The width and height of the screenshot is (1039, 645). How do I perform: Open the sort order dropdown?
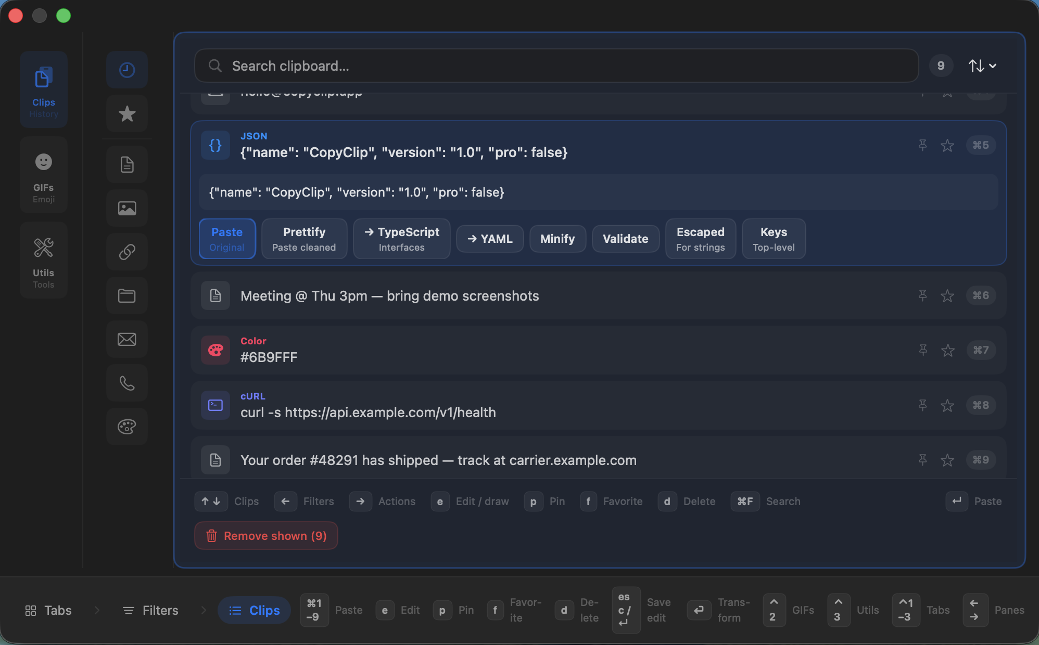982,66
